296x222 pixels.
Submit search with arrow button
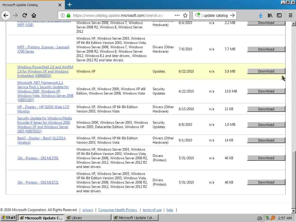[x=232, y=15]
